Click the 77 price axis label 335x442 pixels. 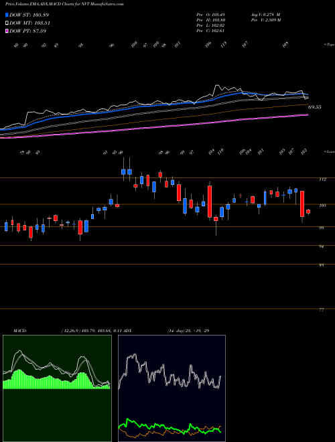[322, 310]
